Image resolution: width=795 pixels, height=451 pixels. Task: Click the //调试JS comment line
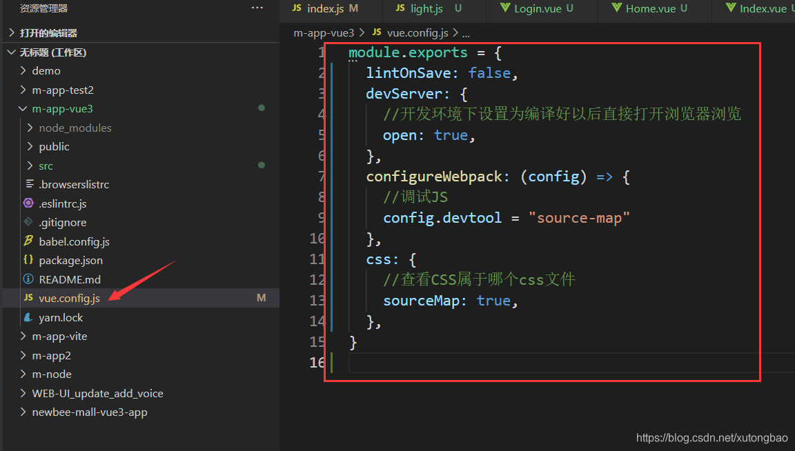tap(415, 197)
